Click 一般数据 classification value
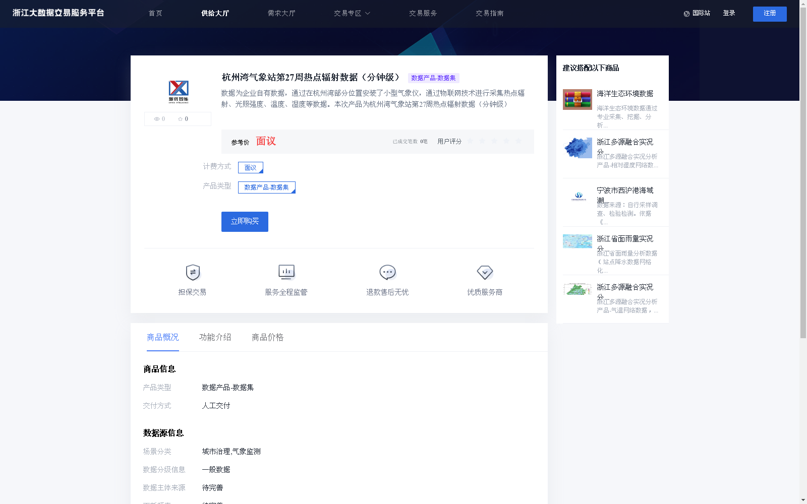807x504 pixels. point(216,470)
